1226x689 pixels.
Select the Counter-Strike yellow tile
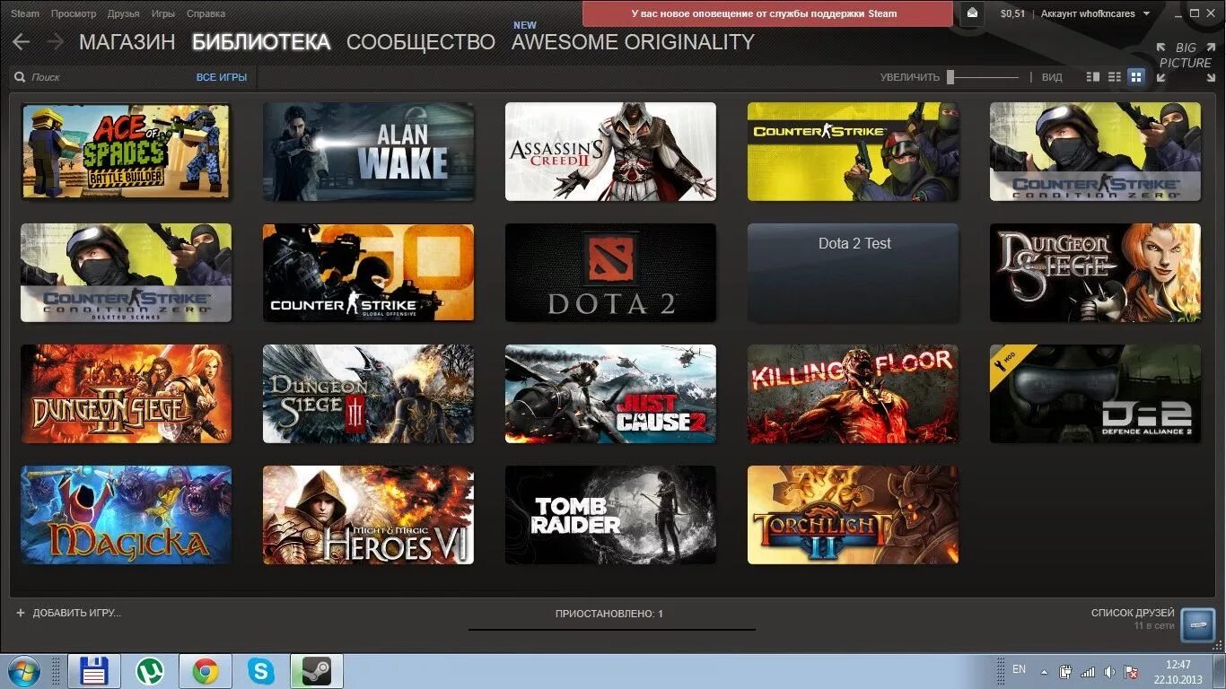tap(853, 152)
